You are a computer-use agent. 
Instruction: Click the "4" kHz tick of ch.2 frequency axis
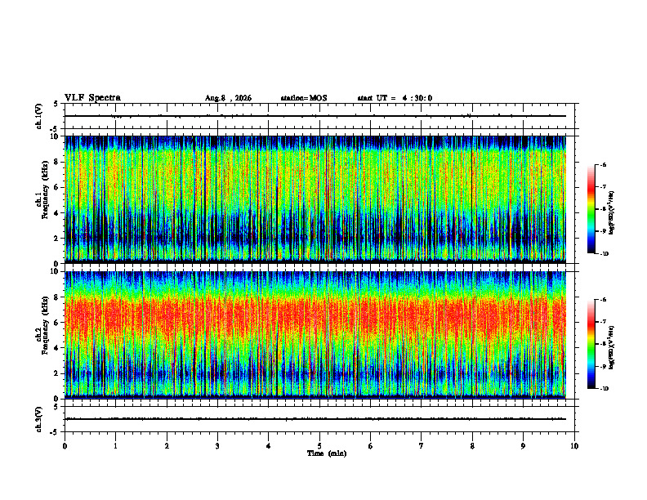click(x=57, y=348)
